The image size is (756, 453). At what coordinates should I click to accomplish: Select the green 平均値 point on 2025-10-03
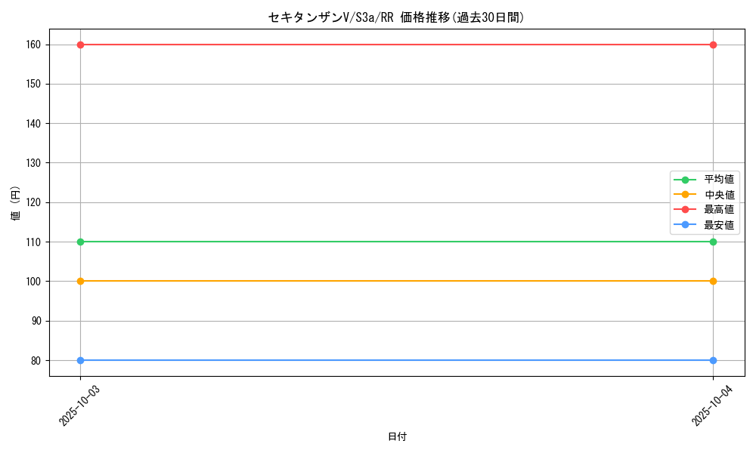coord(80,242)
